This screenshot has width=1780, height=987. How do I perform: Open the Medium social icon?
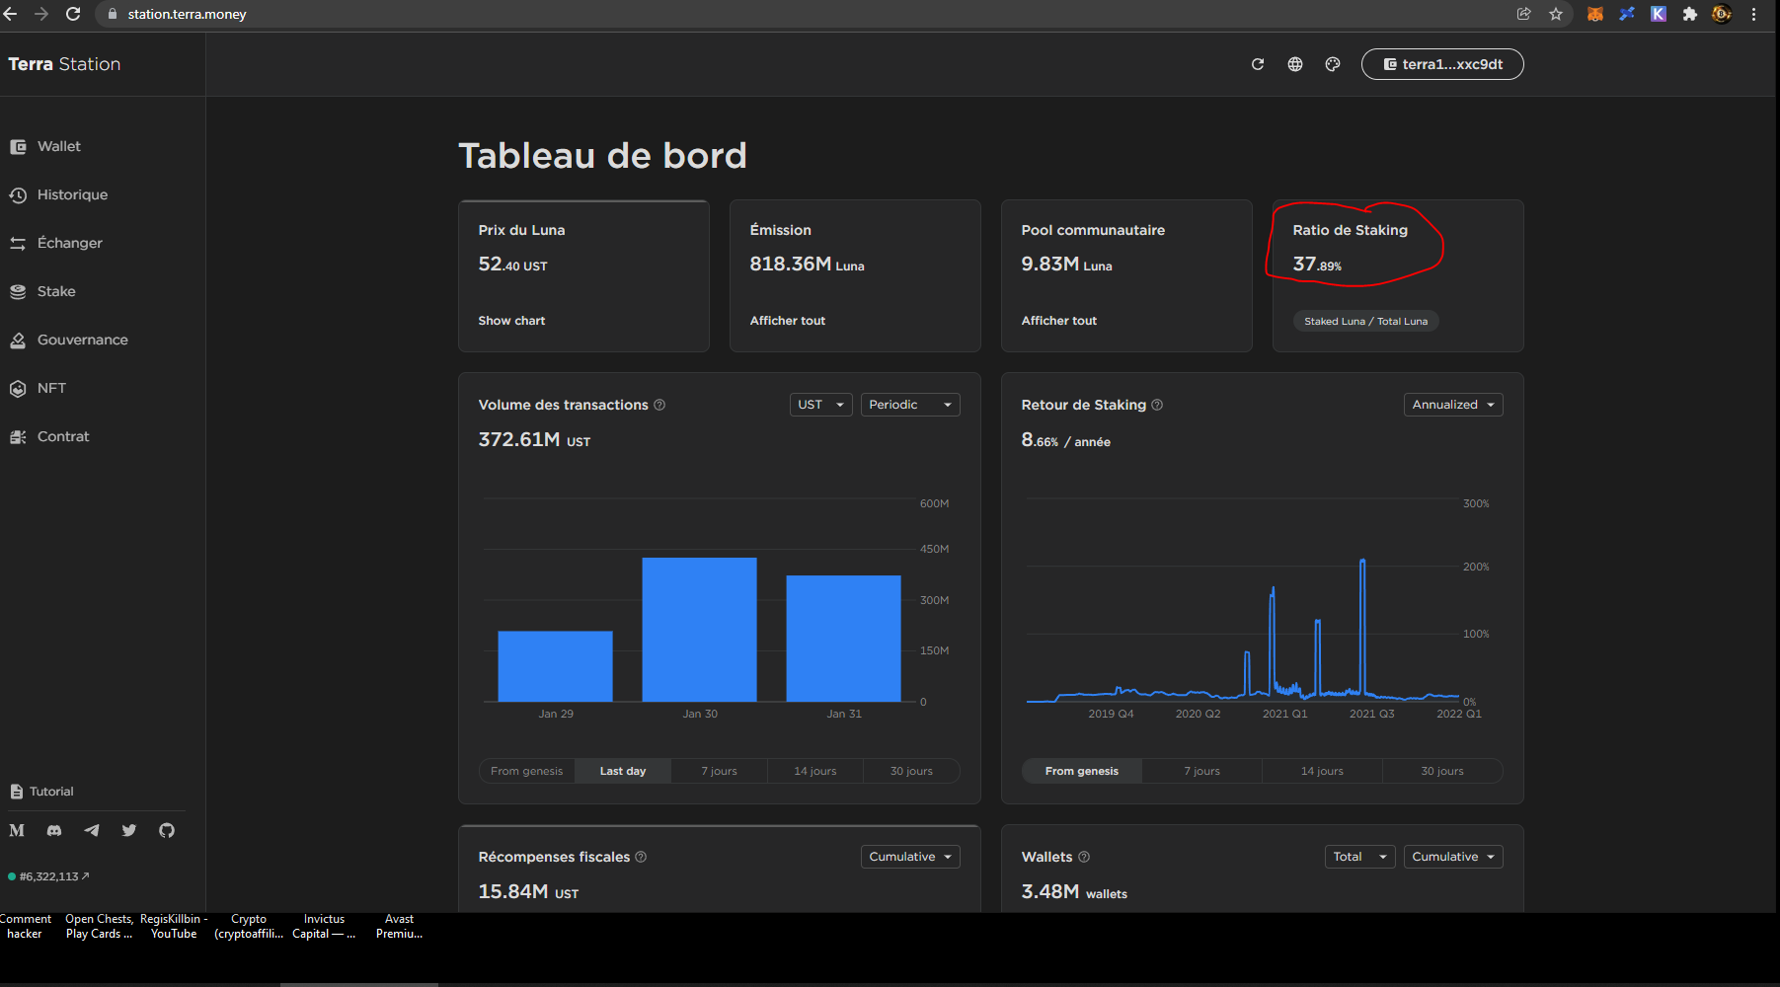pyautogui.click(x=17, y=830)
